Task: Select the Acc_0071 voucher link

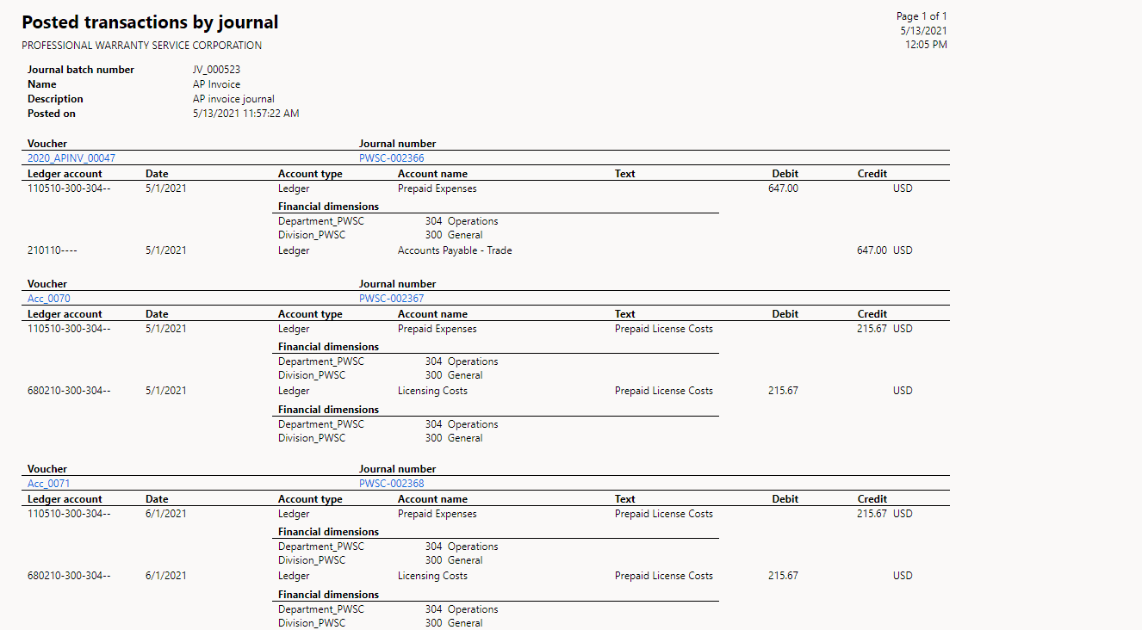Action: pyautogui.click(x=49, y=484)
